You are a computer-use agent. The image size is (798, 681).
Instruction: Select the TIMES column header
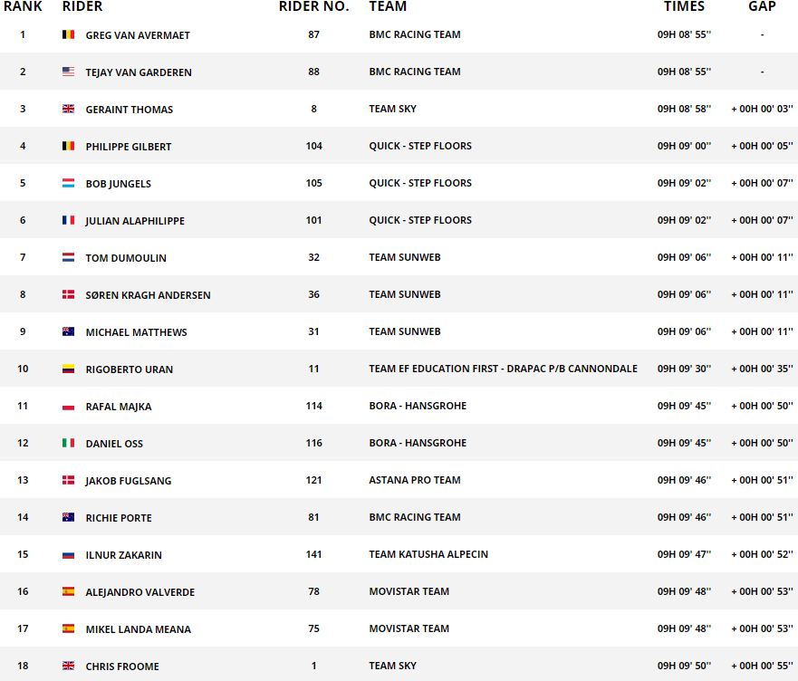[684, 6]
